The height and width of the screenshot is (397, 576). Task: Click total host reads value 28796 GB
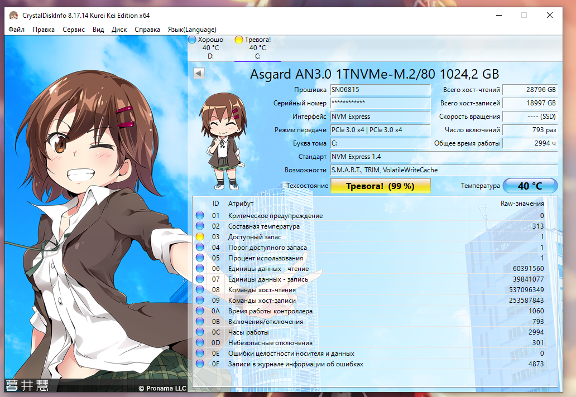coord(530,90)
